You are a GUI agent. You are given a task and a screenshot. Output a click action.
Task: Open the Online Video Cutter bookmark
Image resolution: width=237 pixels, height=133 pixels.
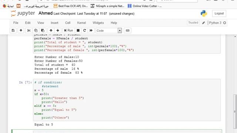coord(145,6)
